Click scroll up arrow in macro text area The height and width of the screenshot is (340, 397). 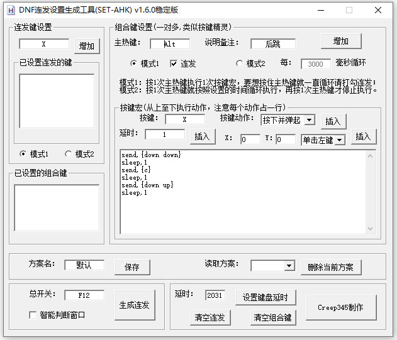370,156
